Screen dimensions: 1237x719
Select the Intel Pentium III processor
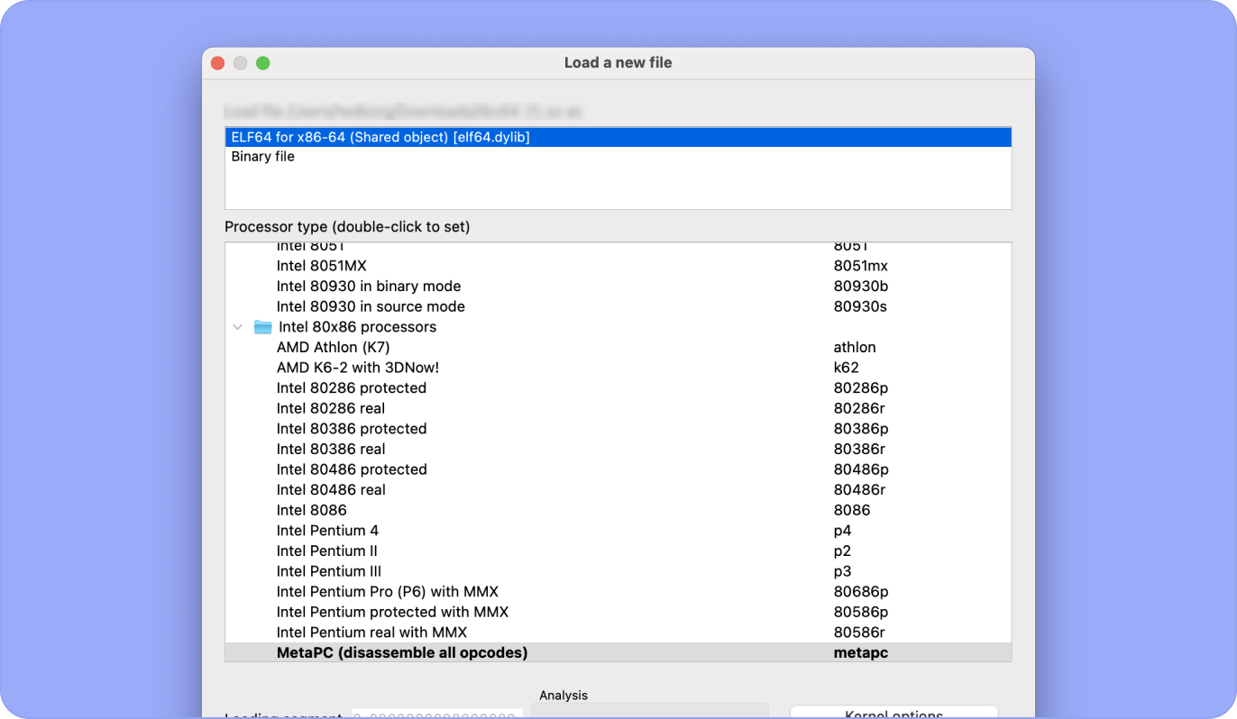[328, 570]
